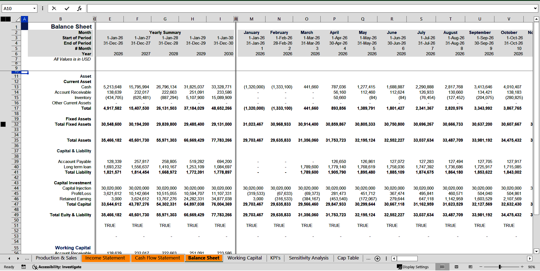Open the KPI's sheet tab
This screenshot has height=271, width=540.
tap(275, 258)
